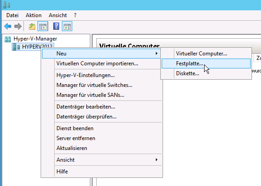Click the blue question mark help icon
261x186 pixels.
point(56,26)
